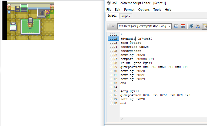This screenshot has height=126, width=207.
Task: Click line number 0002 in the gutter
Action: [x=113, y=39]
